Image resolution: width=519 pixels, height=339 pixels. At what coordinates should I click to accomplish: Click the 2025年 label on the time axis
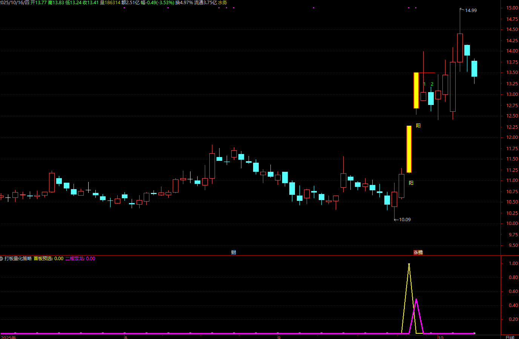point(8,337)
